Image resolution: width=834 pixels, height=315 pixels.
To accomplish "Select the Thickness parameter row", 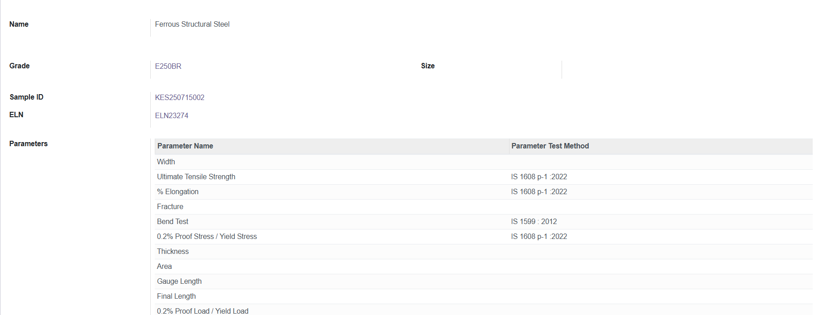I will (x=173, y=252).
